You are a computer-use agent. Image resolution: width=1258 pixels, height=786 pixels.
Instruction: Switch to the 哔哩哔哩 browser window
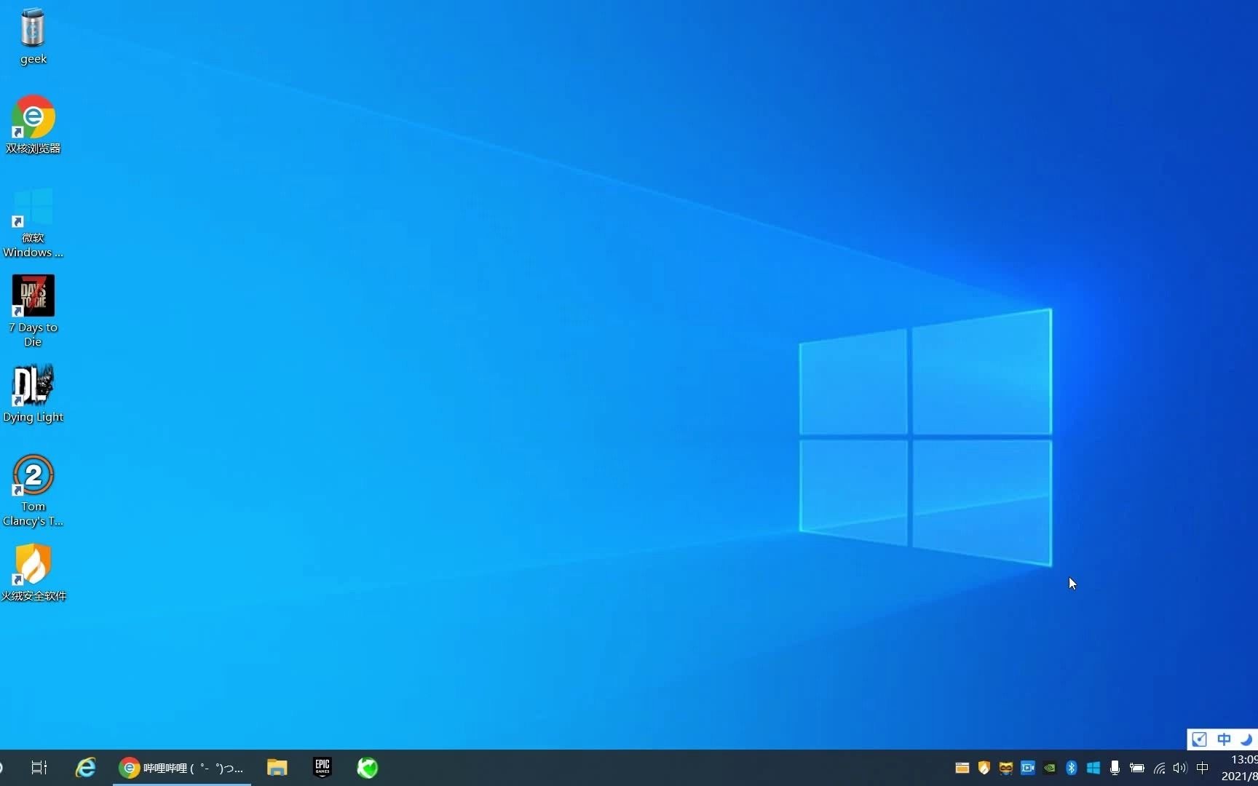point(181,767)
